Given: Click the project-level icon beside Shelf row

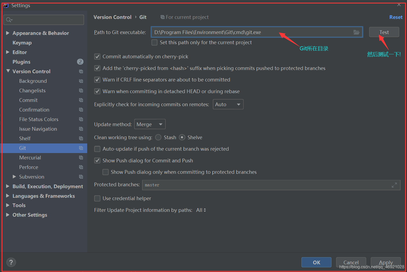Looking at the screenshot, I should [x=81, y=138].
